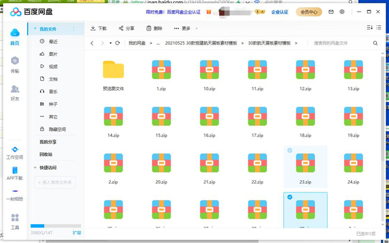Click 20210525 folder breadcrumb
This screenshot has height=243, width=389.
point(201,43)
